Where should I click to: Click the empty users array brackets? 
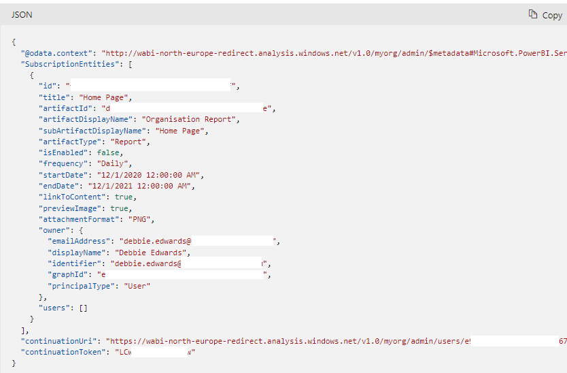pyautogui.click(x=83, y=308)
